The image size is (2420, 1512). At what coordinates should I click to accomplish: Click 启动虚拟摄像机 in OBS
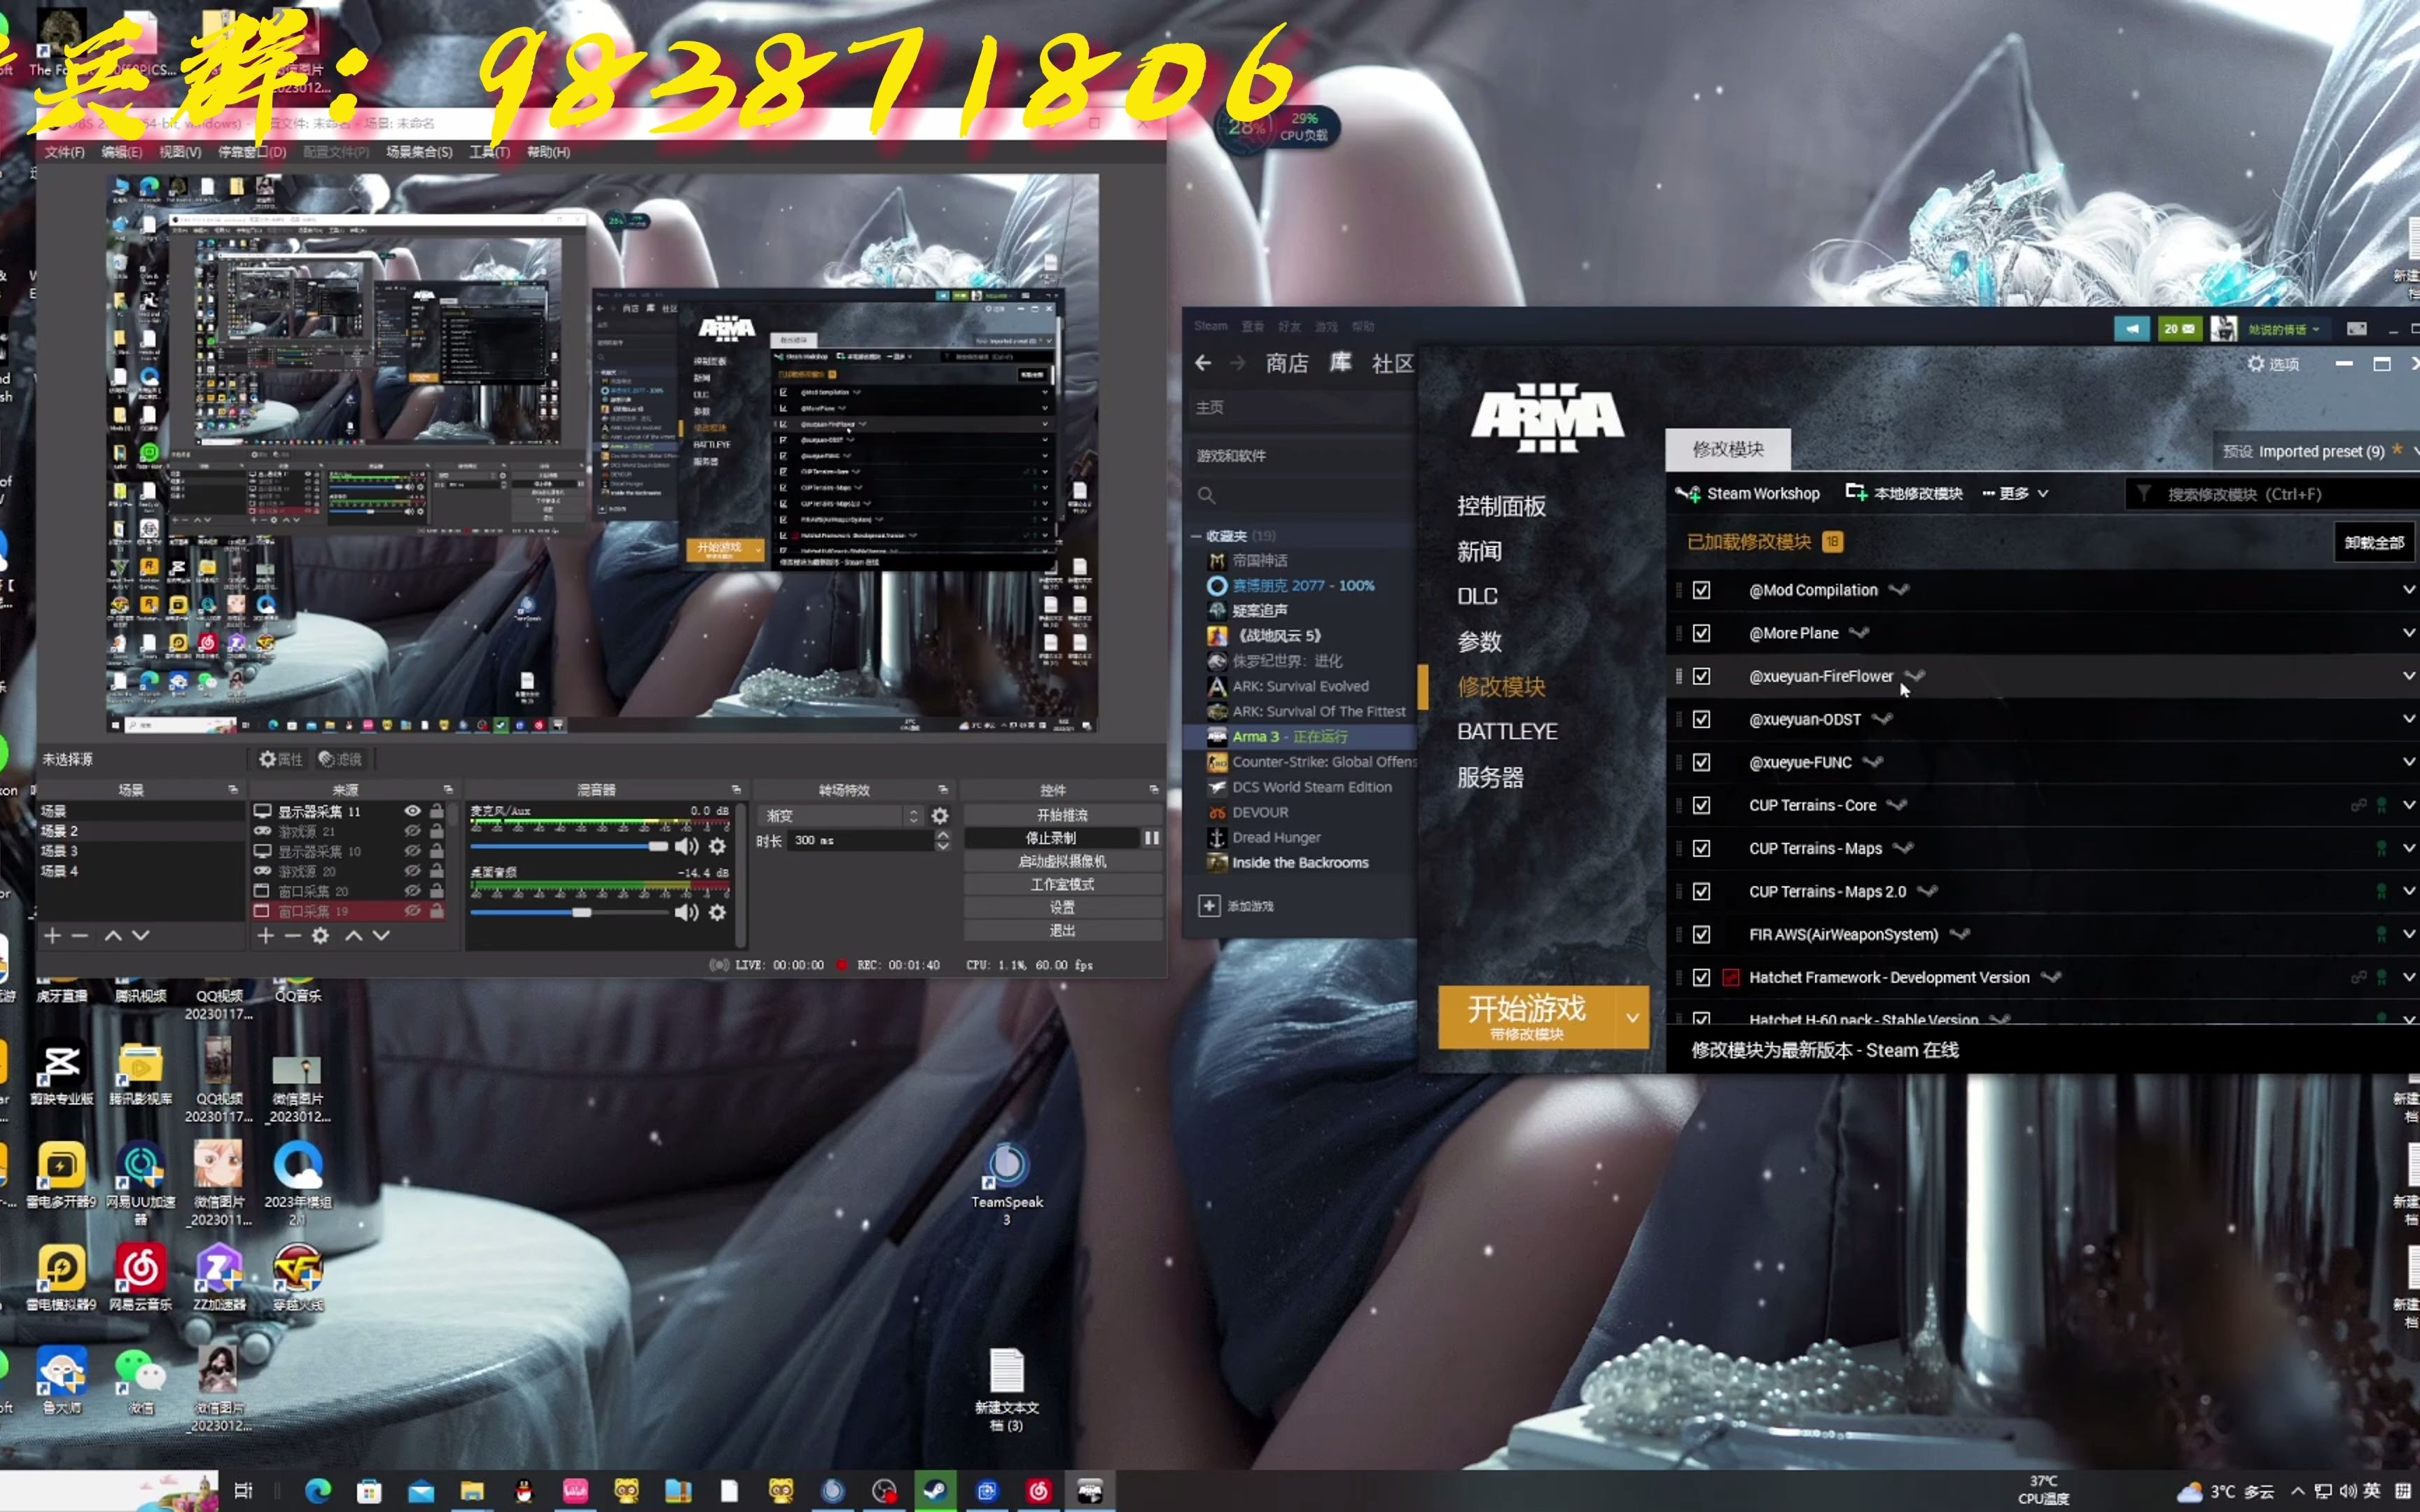point(1062,861)
